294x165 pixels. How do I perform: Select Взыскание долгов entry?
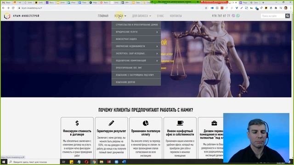tap(136, 82)
